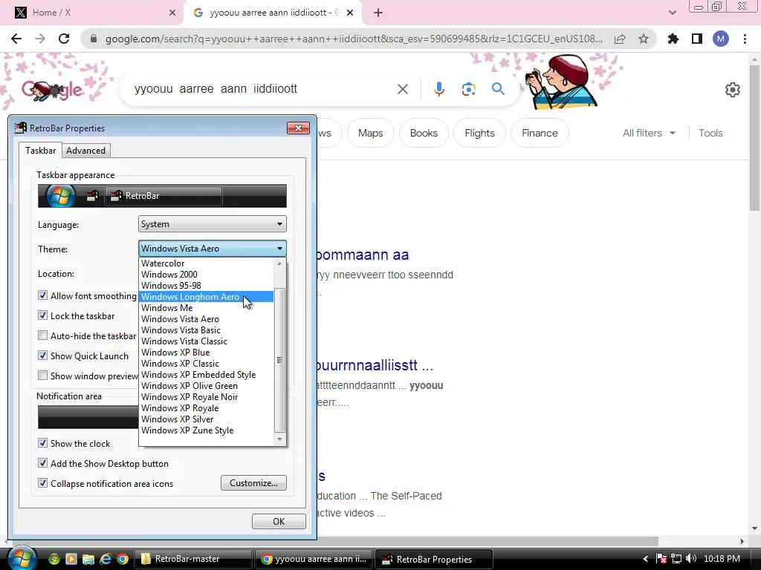
Task: Open Google quick settings gear
Action: 732,90
